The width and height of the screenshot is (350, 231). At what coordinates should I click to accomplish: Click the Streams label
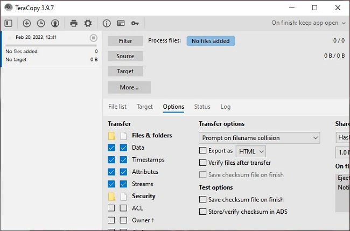[x=143, y=184]
